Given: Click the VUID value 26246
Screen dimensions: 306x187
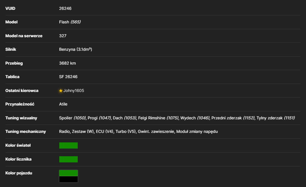Looking at the screenshot, I should pos(65,8).
